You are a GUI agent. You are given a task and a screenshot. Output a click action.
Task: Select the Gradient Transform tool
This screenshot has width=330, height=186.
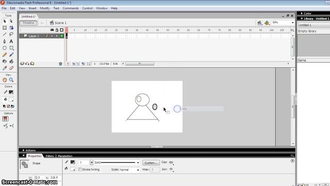click(x=11, y=27)
